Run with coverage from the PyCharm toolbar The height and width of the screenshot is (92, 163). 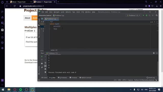coord(150,15)
